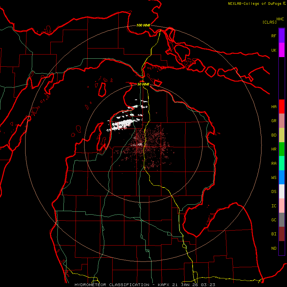Click the HA legend label
Viewport: 287px width, 287px height.
(x=274, y=107)
